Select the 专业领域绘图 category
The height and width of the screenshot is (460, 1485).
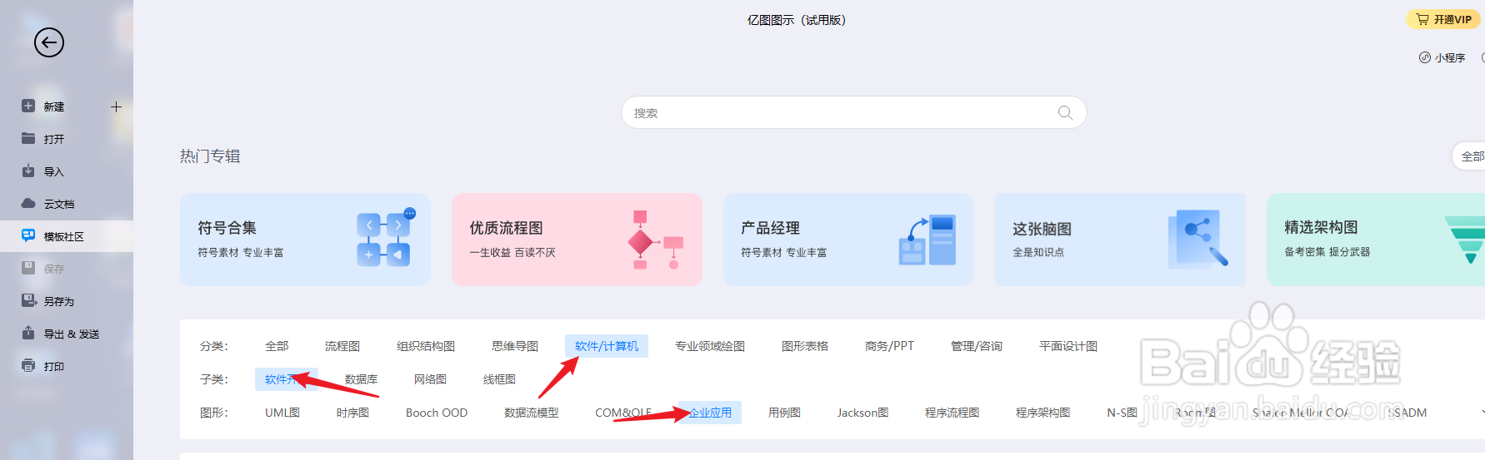710,346
